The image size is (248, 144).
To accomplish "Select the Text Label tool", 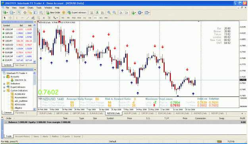I will click(x=49, y=18).
